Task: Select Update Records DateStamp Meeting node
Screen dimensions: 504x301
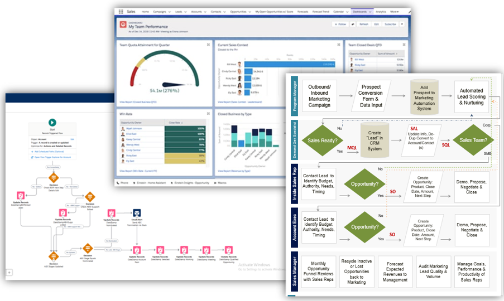Action: click(x=207, y=250)
